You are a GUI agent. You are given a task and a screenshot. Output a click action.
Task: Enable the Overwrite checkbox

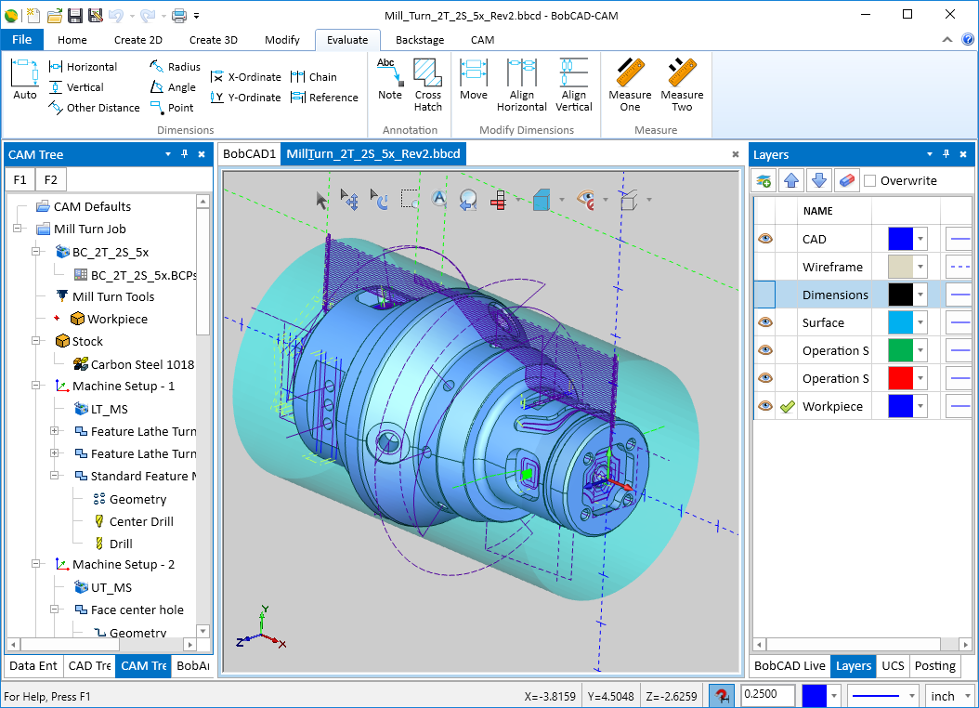(x=870, y=181)
